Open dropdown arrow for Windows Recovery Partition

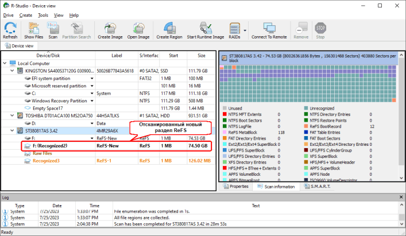coord(92,101)
